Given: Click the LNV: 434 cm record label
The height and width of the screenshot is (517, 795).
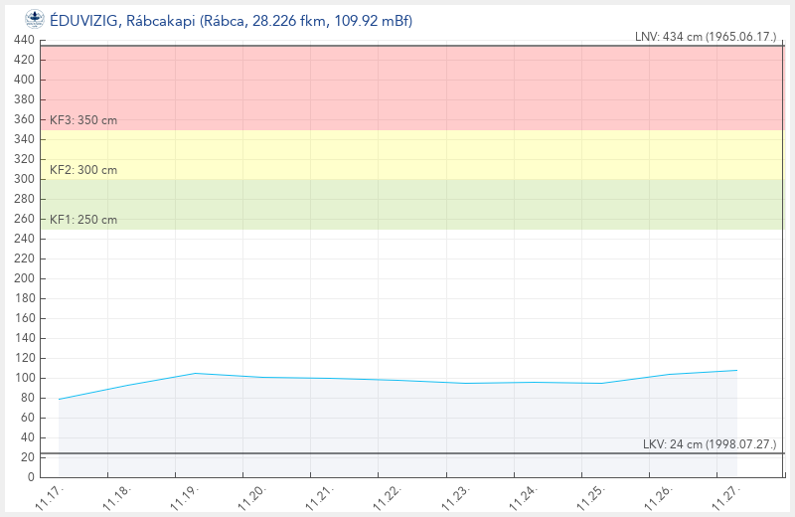Looking at the screenshot, I should [706, 37].
